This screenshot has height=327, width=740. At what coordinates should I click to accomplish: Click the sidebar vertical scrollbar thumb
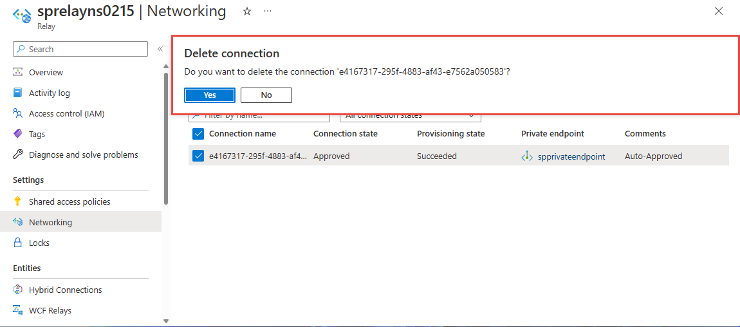point(165,138)
